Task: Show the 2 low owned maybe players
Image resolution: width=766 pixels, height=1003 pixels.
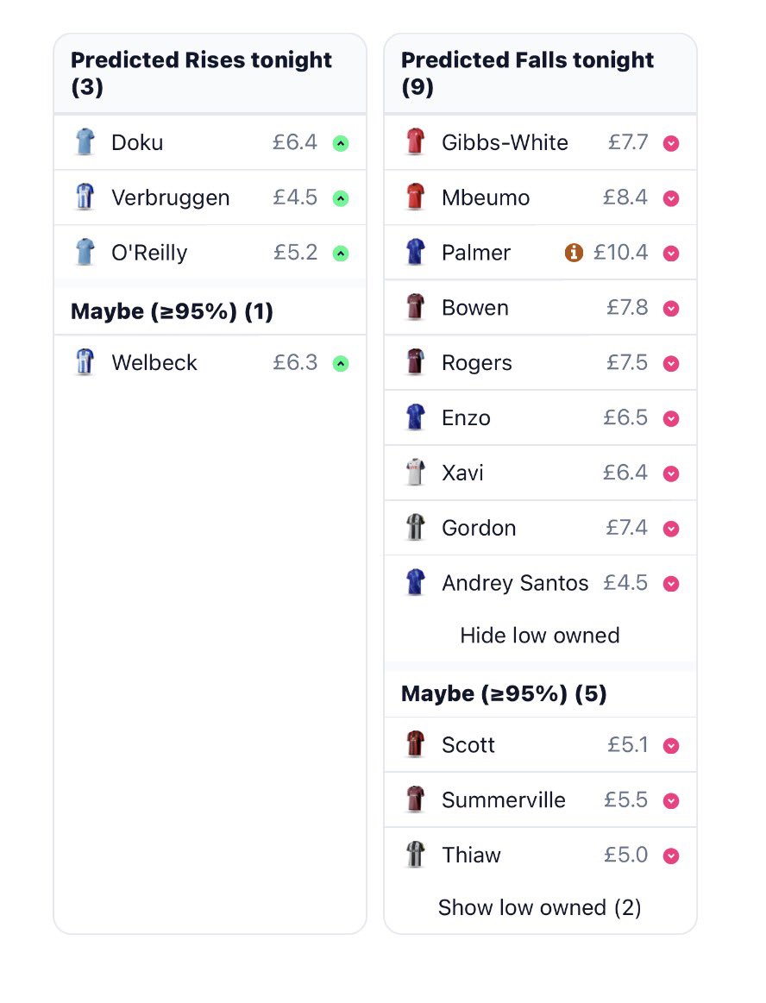Action: tap(539, 907)
